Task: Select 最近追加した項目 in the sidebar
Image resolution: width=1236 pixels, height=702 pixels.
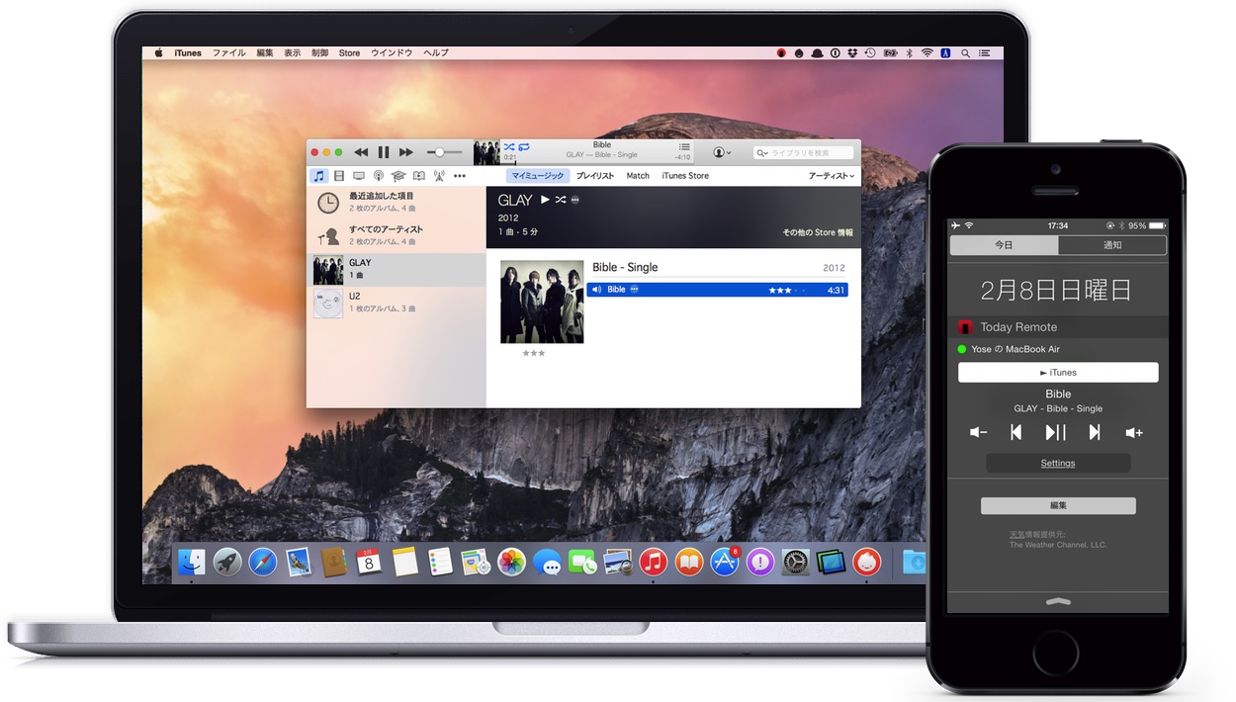Action: pos(397,202)
